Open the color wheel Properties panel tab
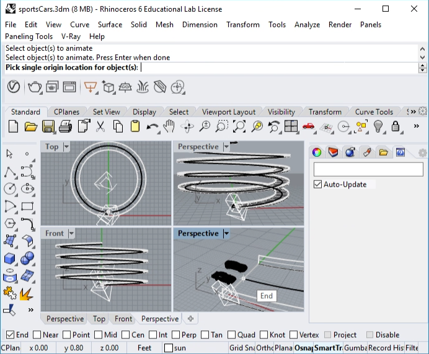The height and width of the screenshot is (354, 429). (x=317, y=152)
